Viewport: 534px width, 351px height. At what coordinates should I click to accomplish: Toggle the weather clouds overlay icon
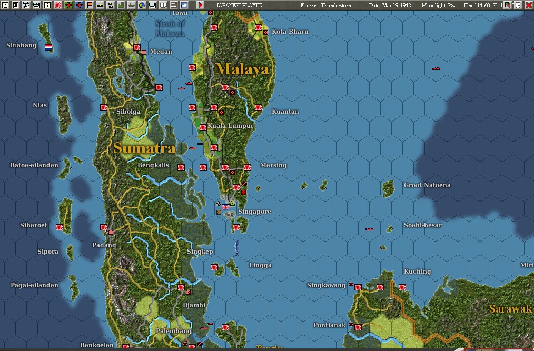pos(184,5)
